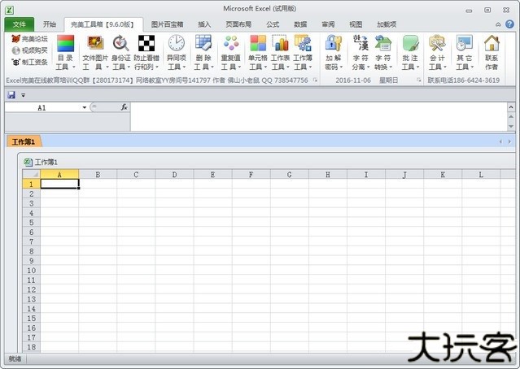520x369 pixels.
Task: Open Customize Quick Access Toolbar dropdown
Action: click(24, 95)
